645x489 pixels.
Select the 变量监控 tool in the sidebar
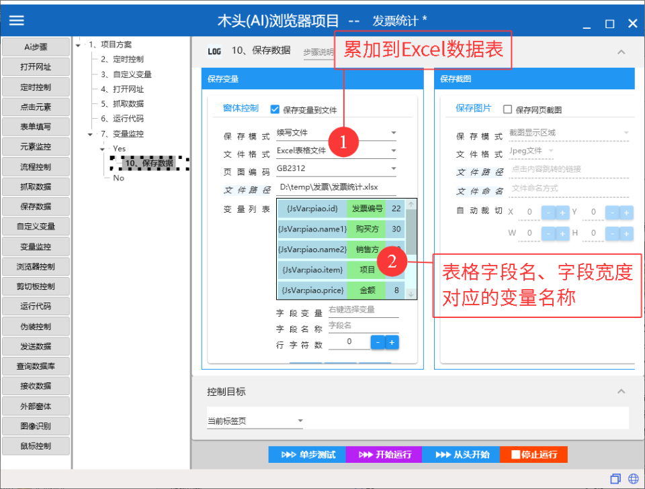(35, 246)
